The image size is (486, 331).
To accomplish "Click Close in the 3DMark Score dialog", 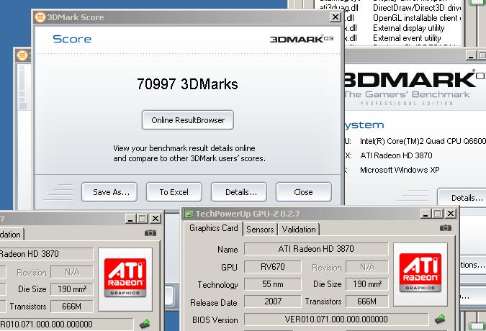I will click(x=303, y=192).
